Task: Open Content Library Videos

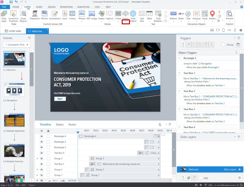Action: point(72,15)
